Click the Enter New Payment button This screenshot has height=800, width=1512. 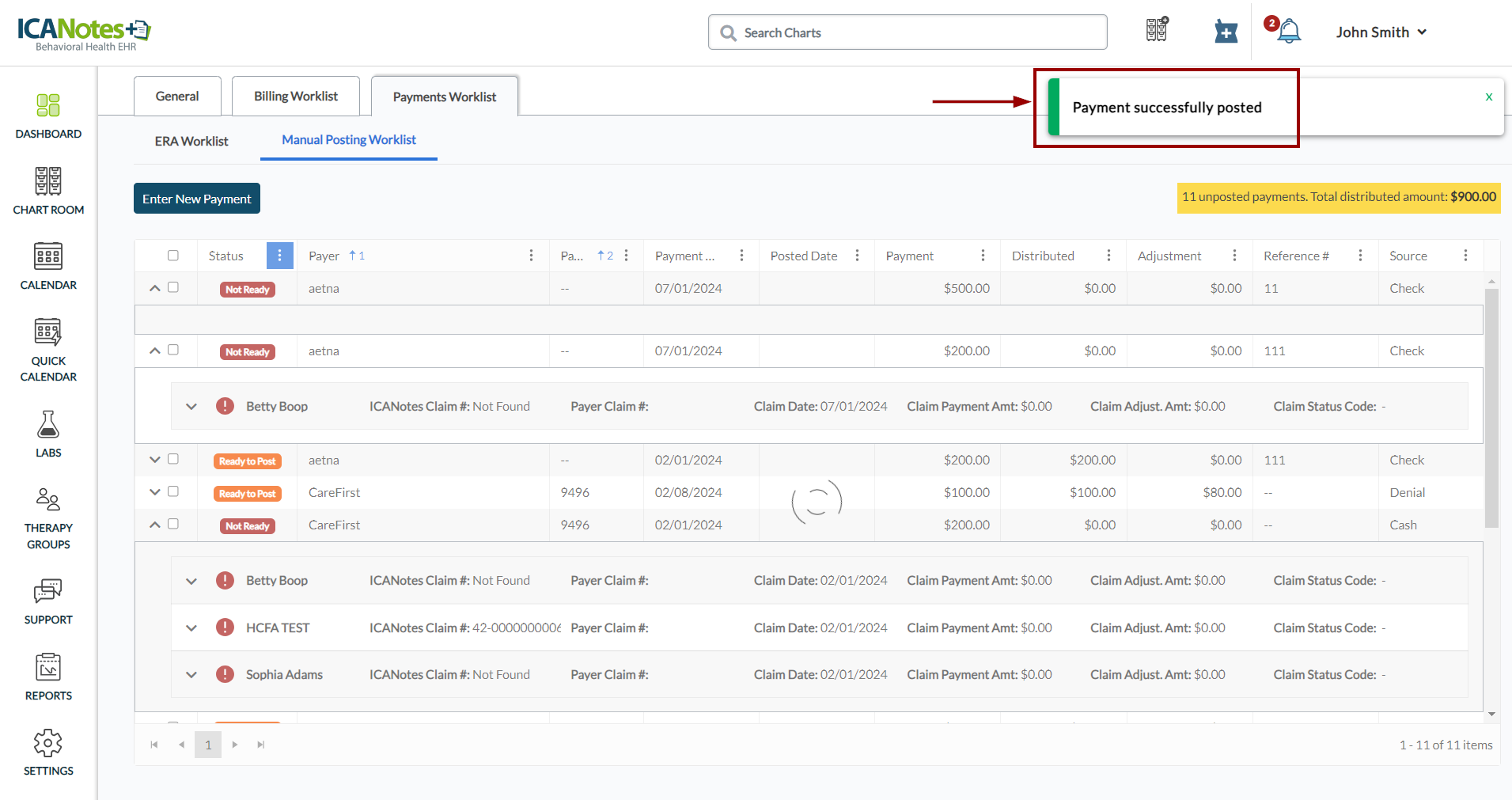coord(196,199)
